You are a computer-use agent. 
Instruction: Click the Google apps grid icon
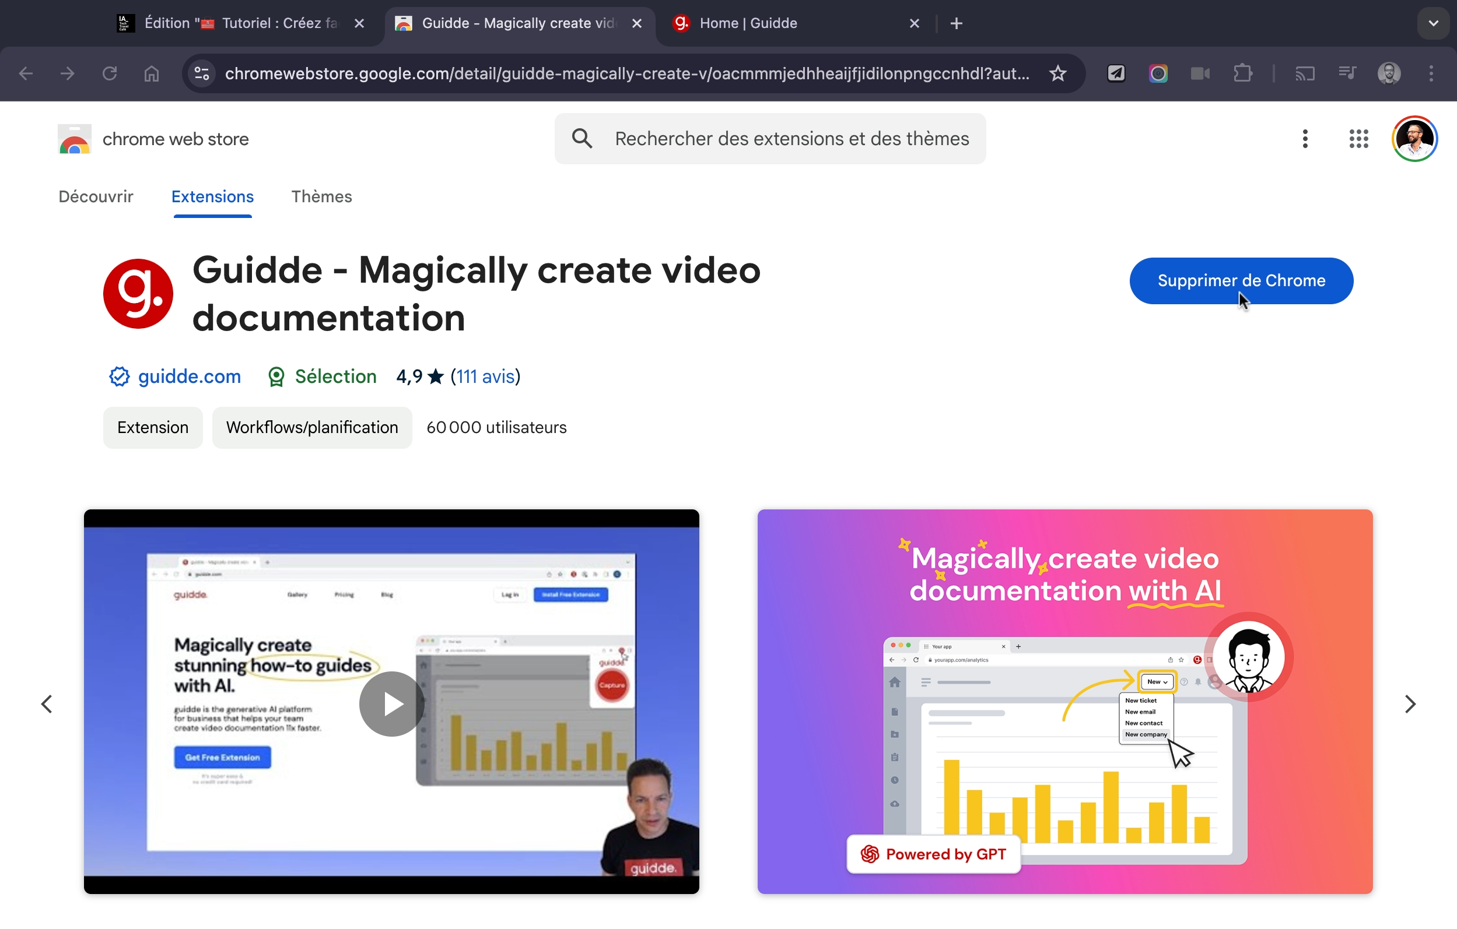tap(1358, 139)
